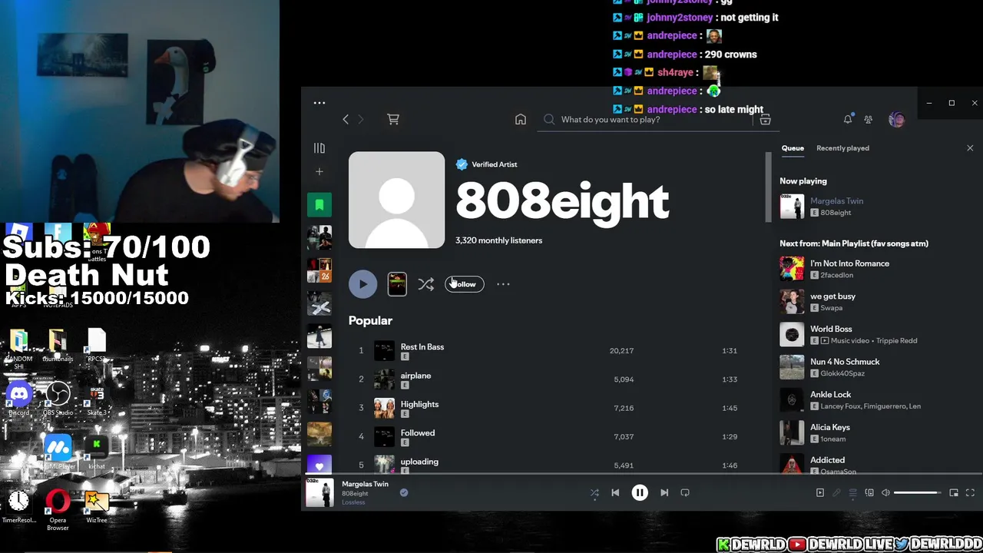Open MuMuPlayer desktop shortcut
The width and height of the screenshot is (983, 553).
tap(58, 452)
